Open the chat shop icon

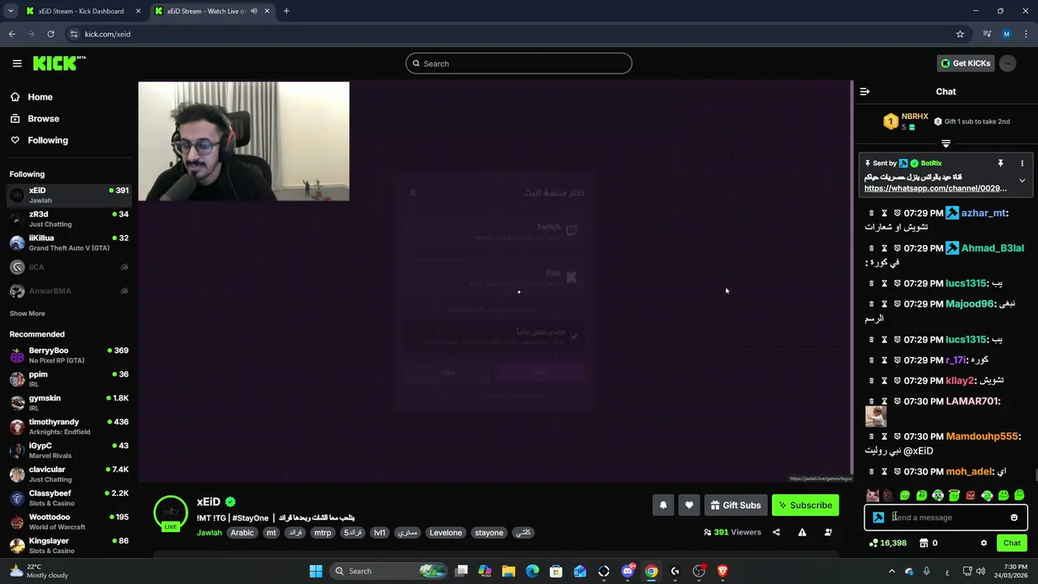(x=924, y=543)
